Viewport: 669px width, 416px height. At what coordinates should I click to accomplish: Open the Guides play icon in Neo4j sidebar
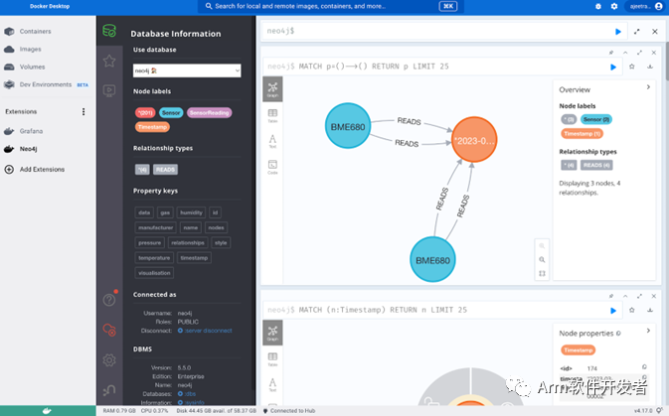click(x=109, y=90)
